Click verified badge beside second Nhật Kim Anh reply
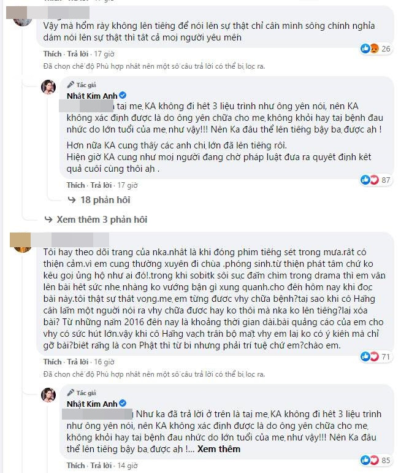Screen dimensions: 401x473 123,403
